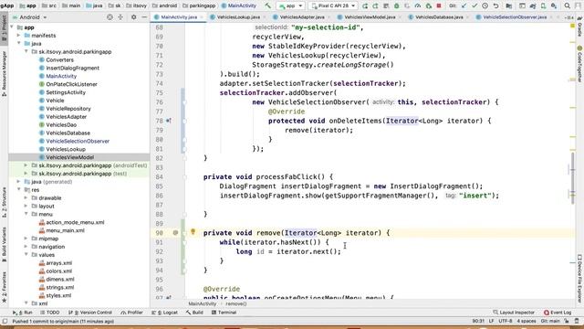Open the Build tool window
The width and height of the screenshot is (584, 329).
[194, 313]
